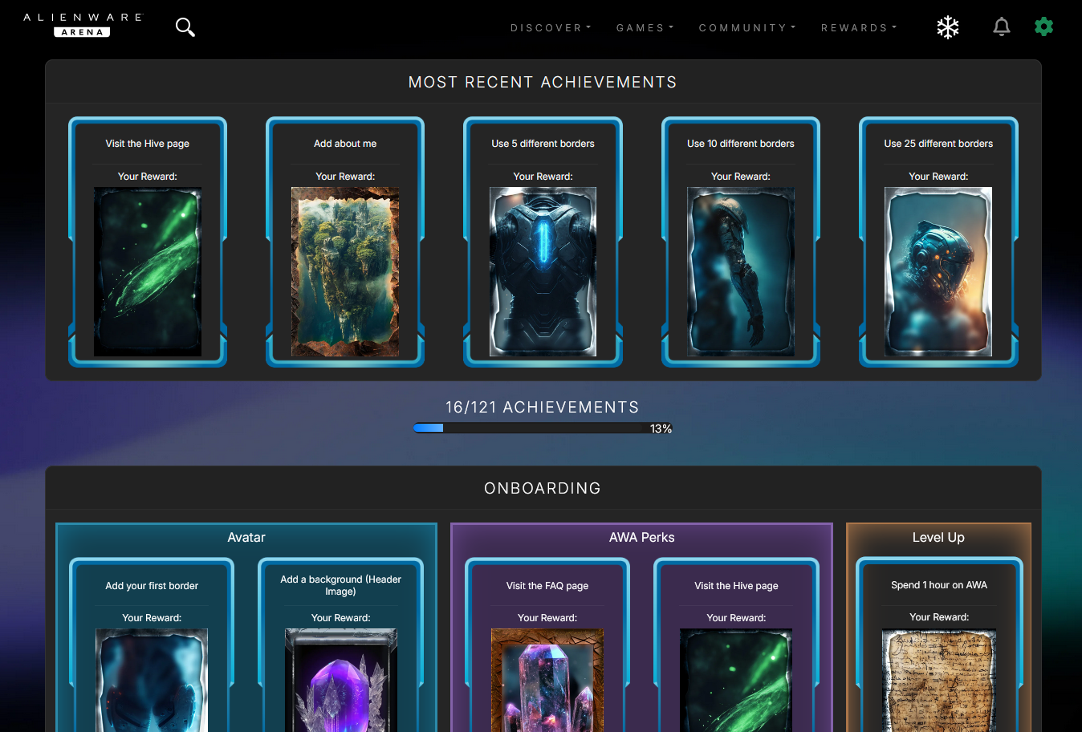Open the Use 5 different borders card
The width and height of the screenshot is (1082, 732).
543,242
